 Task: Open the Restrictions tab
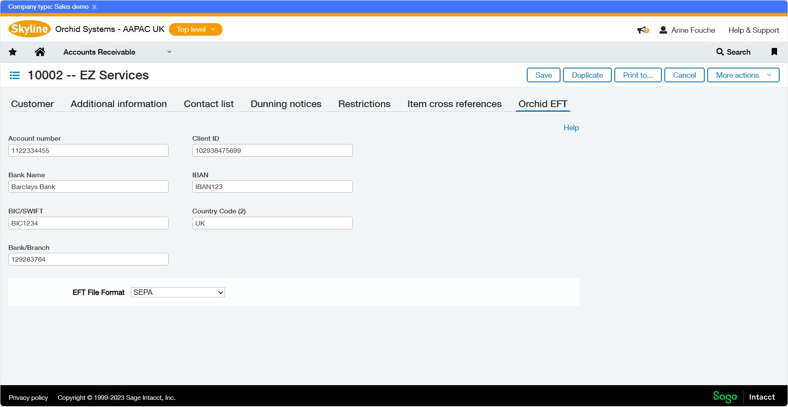tap(364, 104)
